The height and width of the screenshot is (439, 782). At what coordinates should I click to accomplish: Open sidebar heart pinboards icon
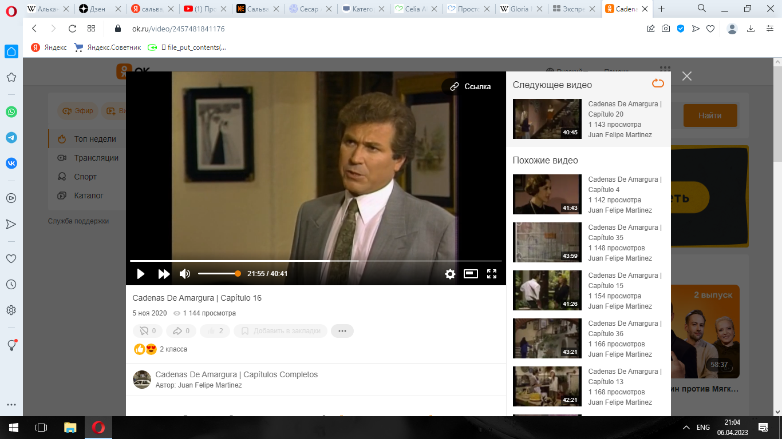coord(11,258)
